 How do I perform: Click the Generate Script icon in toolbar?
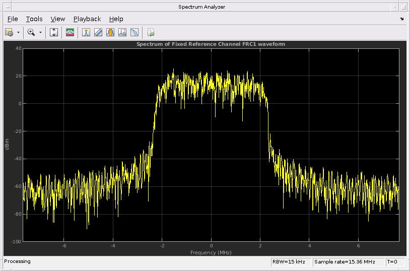pyautogui.click(x=151, y=32)
